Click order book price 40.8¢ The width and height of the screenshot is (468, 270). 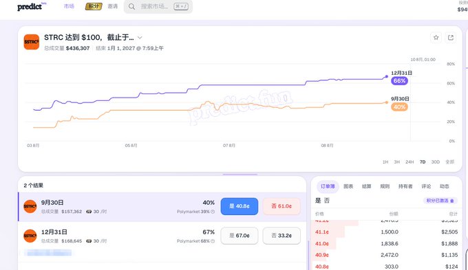pos(322,267)
